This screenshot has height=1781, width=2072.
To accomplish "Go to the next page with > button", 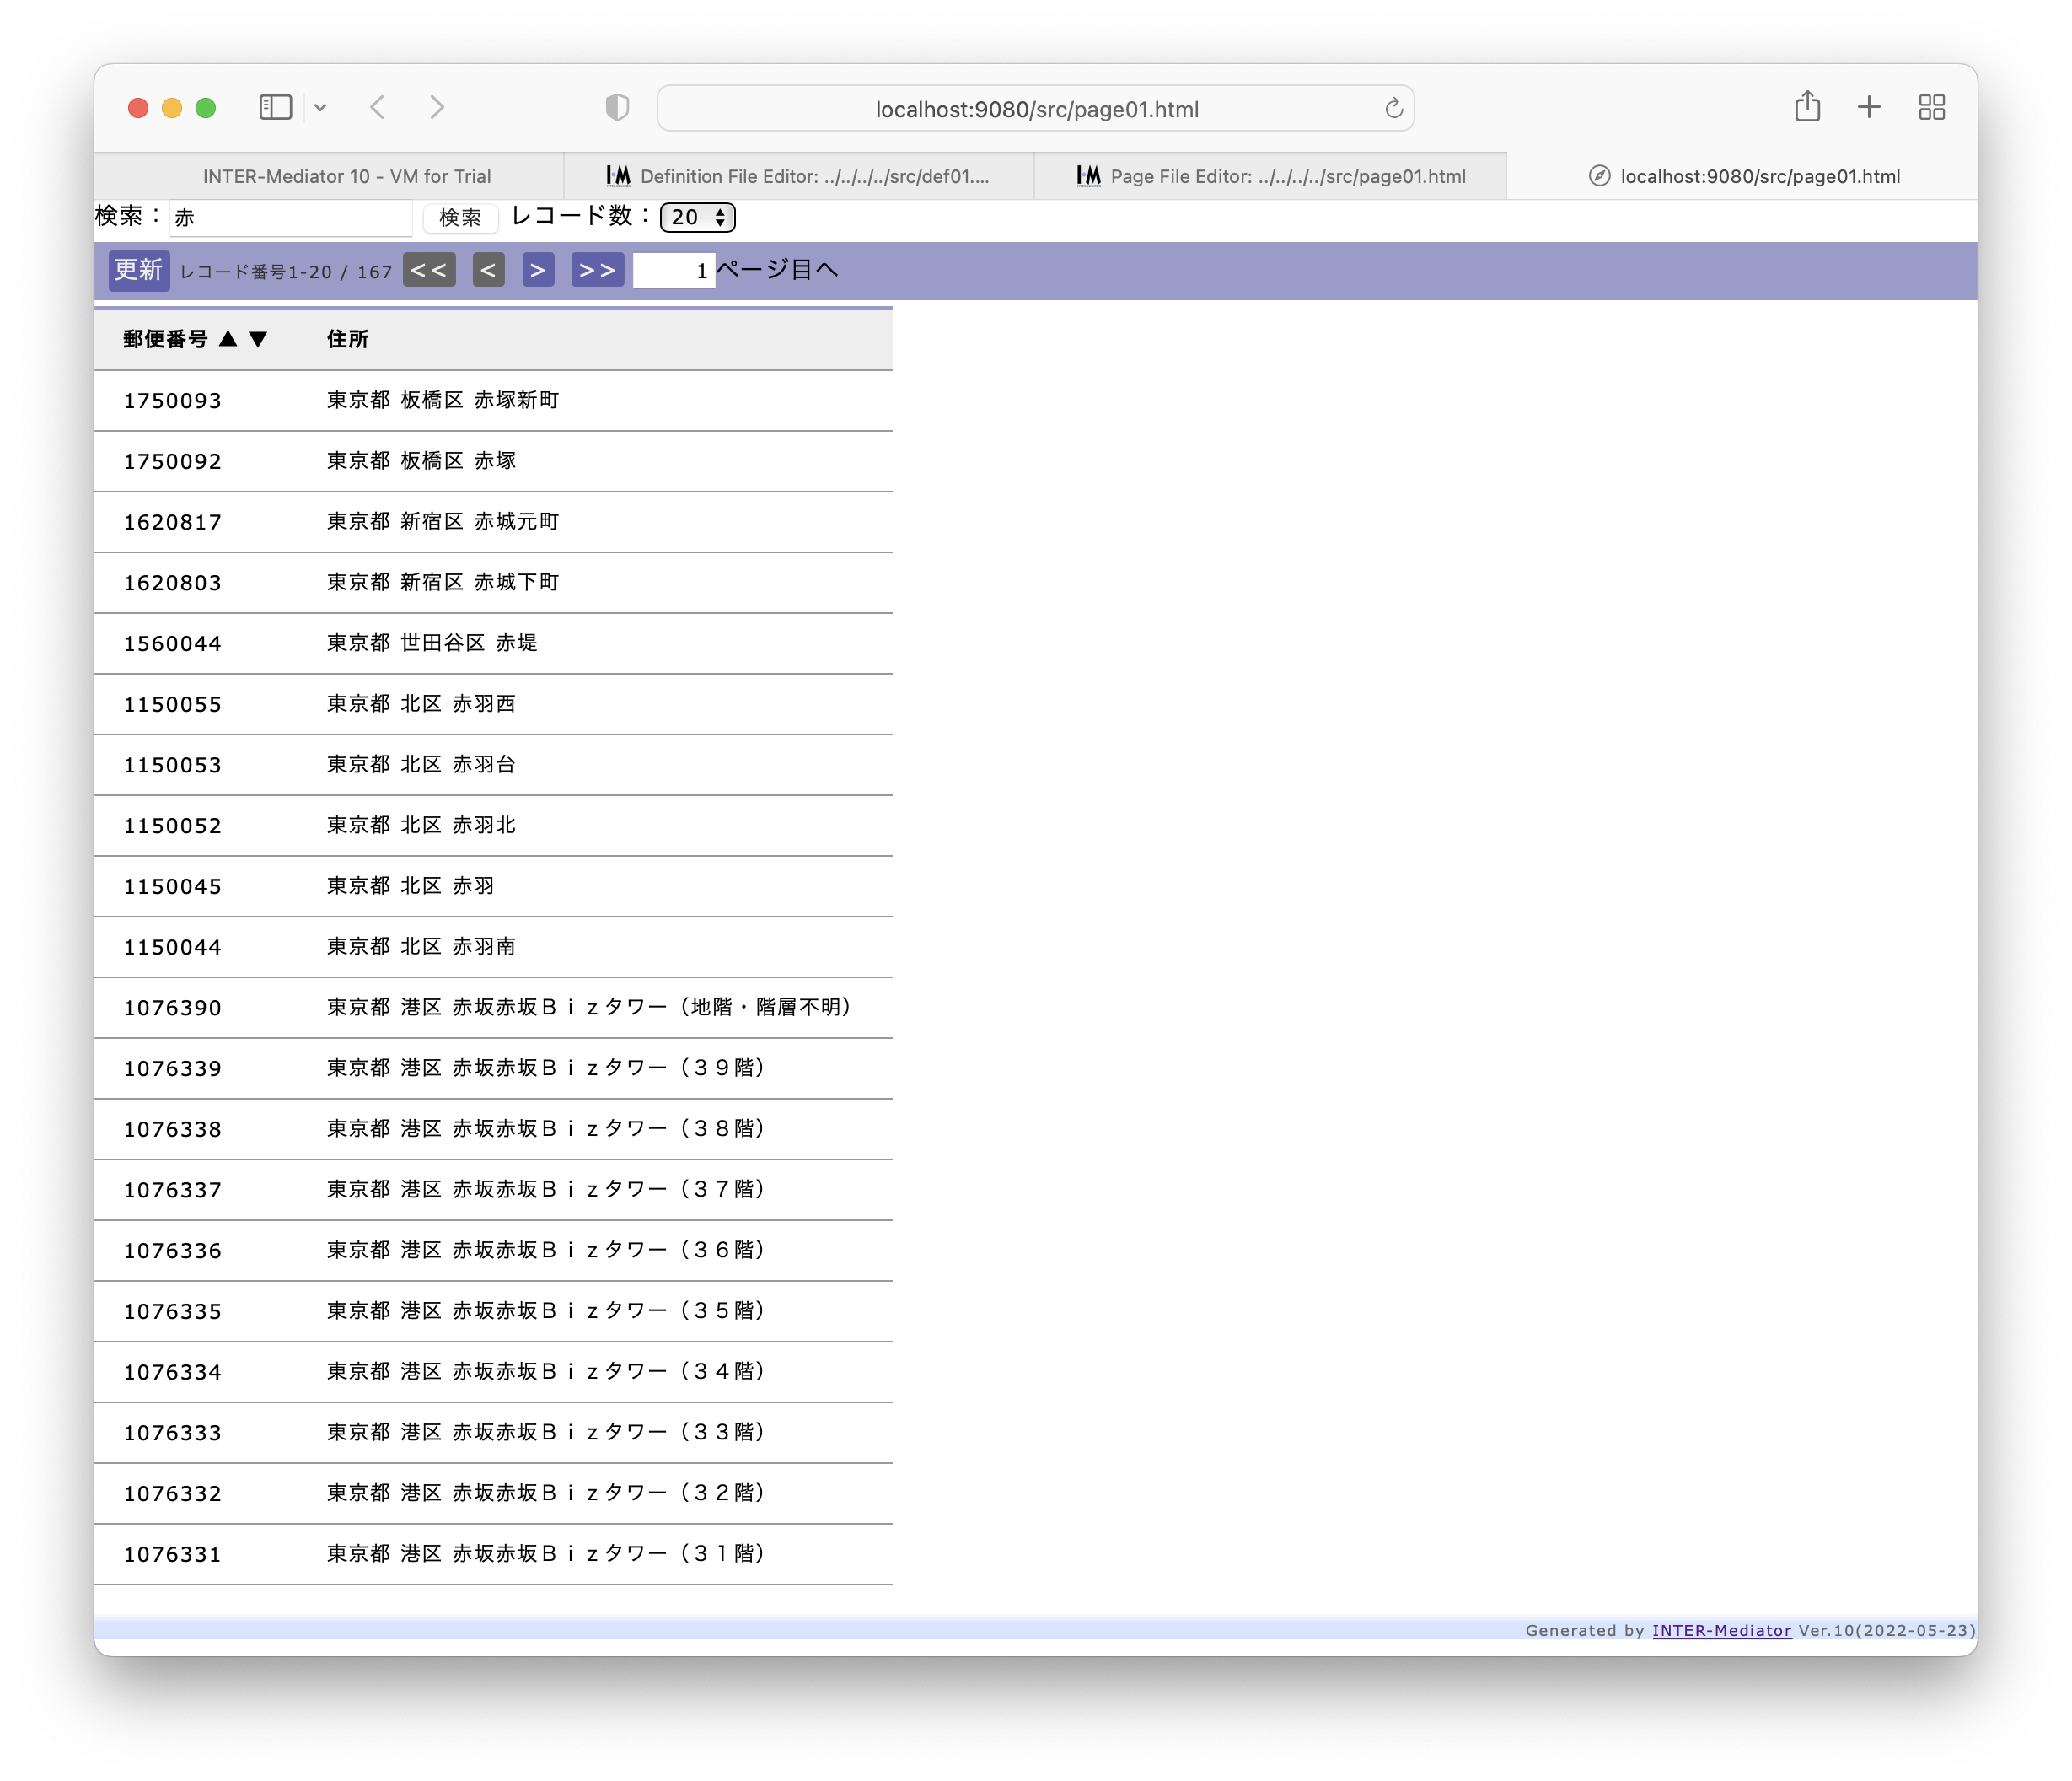I will 538,270.
